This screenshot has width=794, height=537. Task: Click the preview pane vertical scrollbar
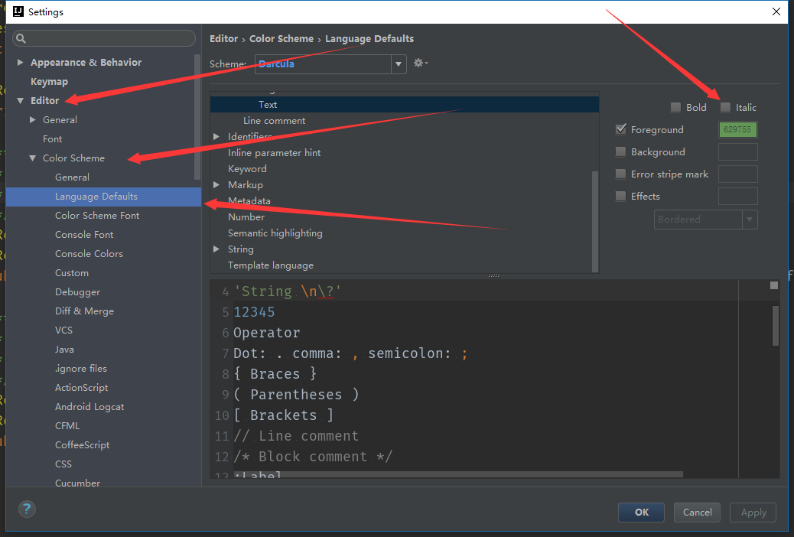click(776, 325)
